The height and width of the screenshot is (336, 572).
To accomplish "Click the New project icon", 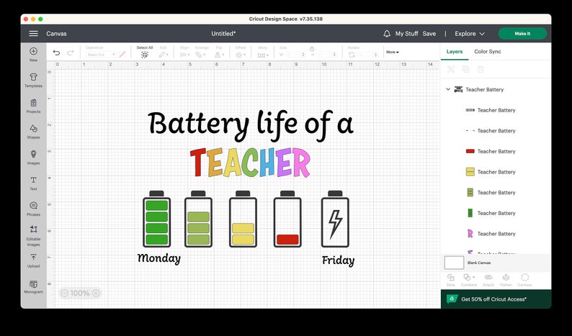I will 34,51.
